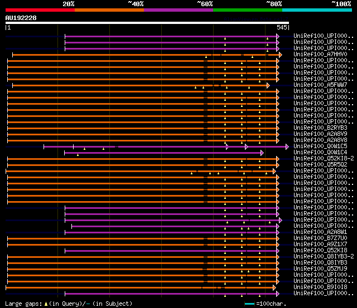357x308 pixels.
Task: Open the UniRef100_A9Z1X7 hit label
Action: [320, 244]
